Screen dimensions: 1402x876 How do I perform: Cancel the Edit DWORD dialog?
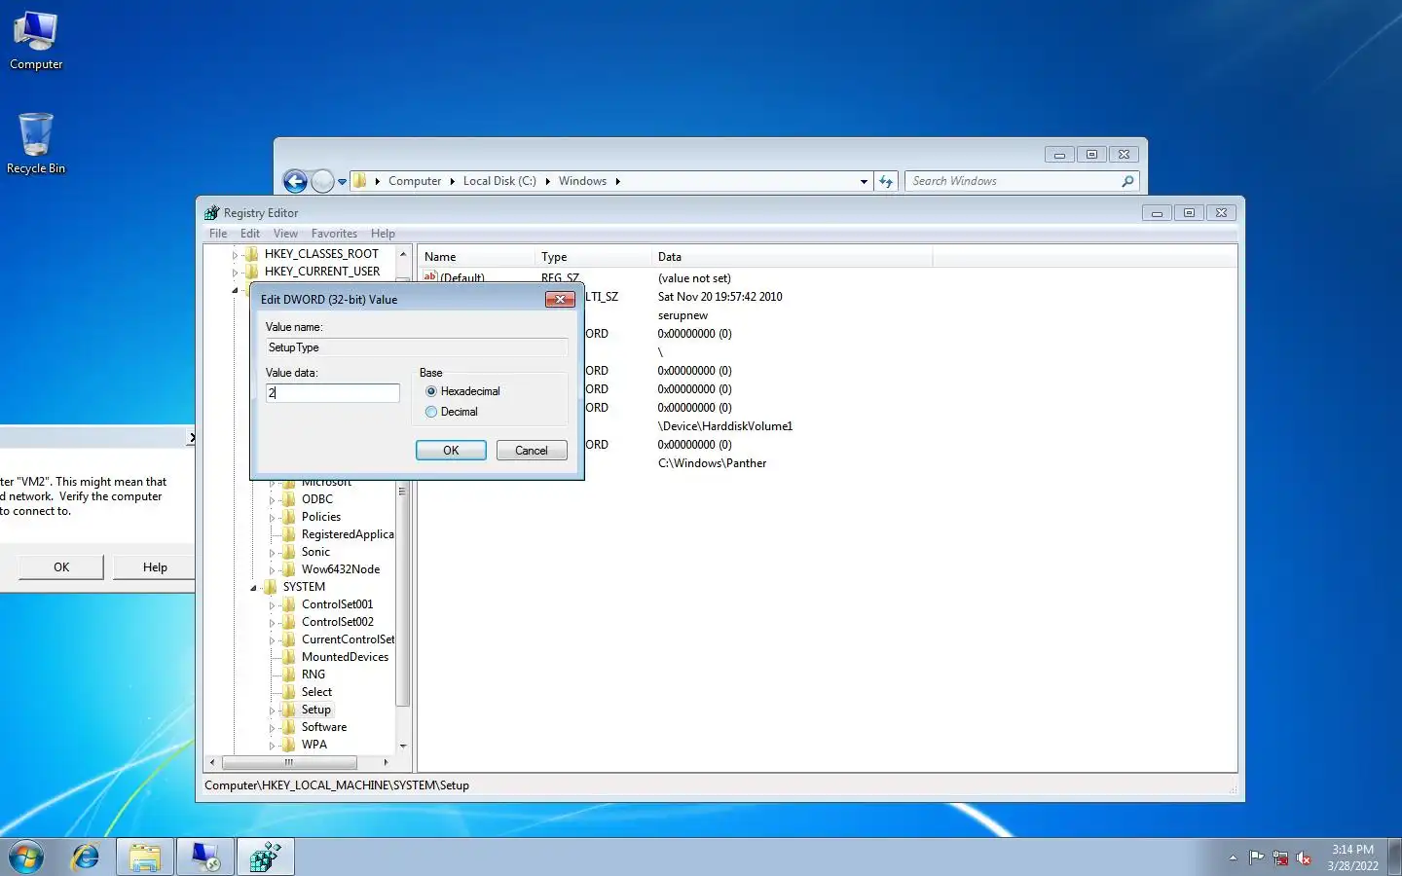tap(532, 451)
